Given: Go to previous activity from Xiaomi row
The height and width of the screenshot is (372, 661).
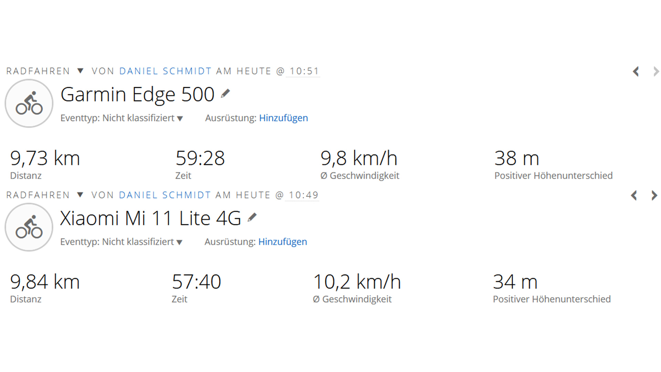Looking at the screenshot, I should pos(634,196).
